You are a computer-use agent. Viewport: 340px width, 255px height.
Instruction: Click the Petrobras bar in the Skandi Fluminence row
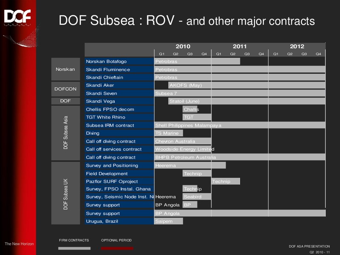pyautogui.click(x=240, y=69)
